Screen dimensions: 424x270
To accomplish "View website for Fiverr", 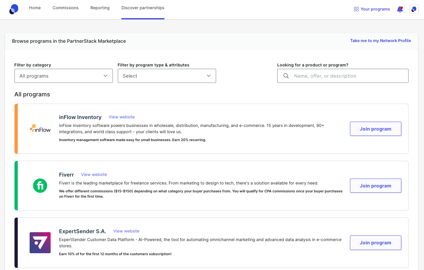I will pyautogui.click(x=94, y=175).
